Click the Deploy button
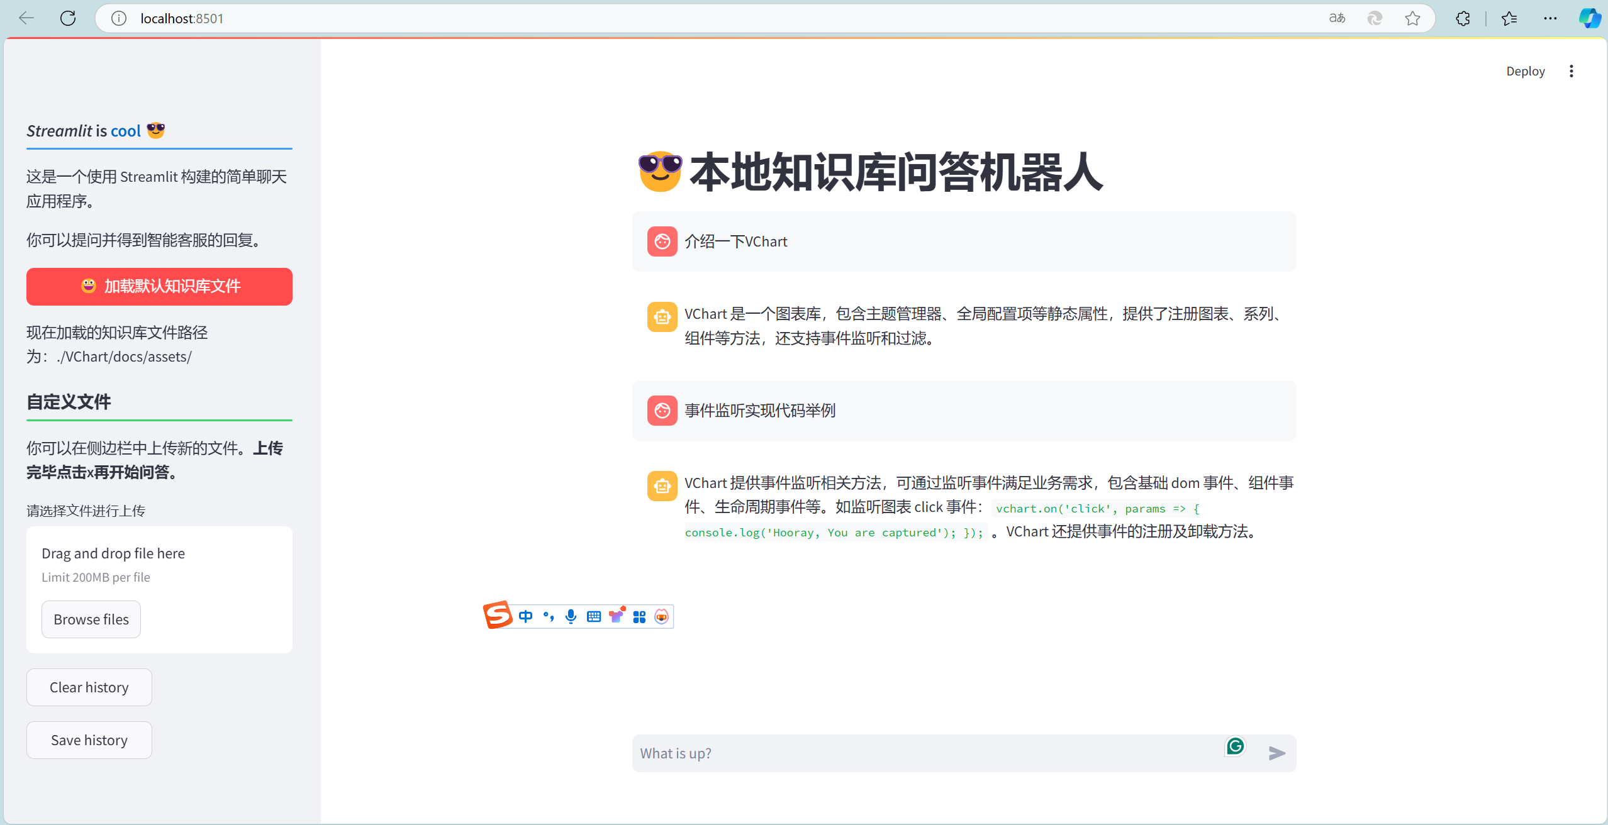The height and width of the screenshot is (825, 1608). [x=1525, y=71]
